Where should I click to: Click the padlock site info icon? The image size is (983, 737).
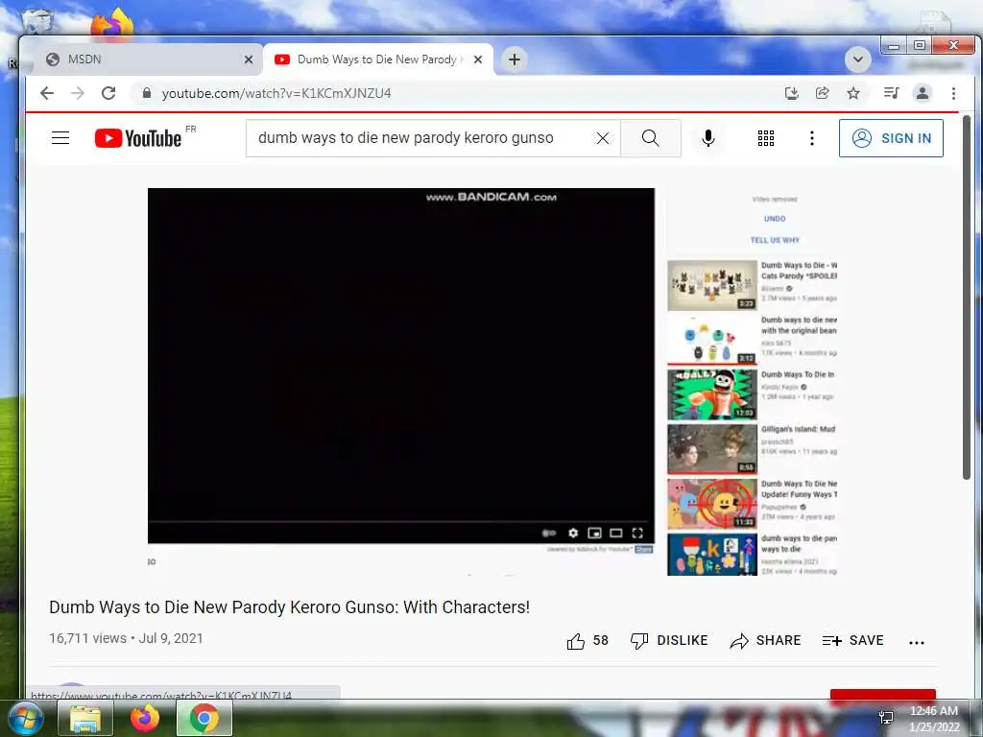click(147, 93)
